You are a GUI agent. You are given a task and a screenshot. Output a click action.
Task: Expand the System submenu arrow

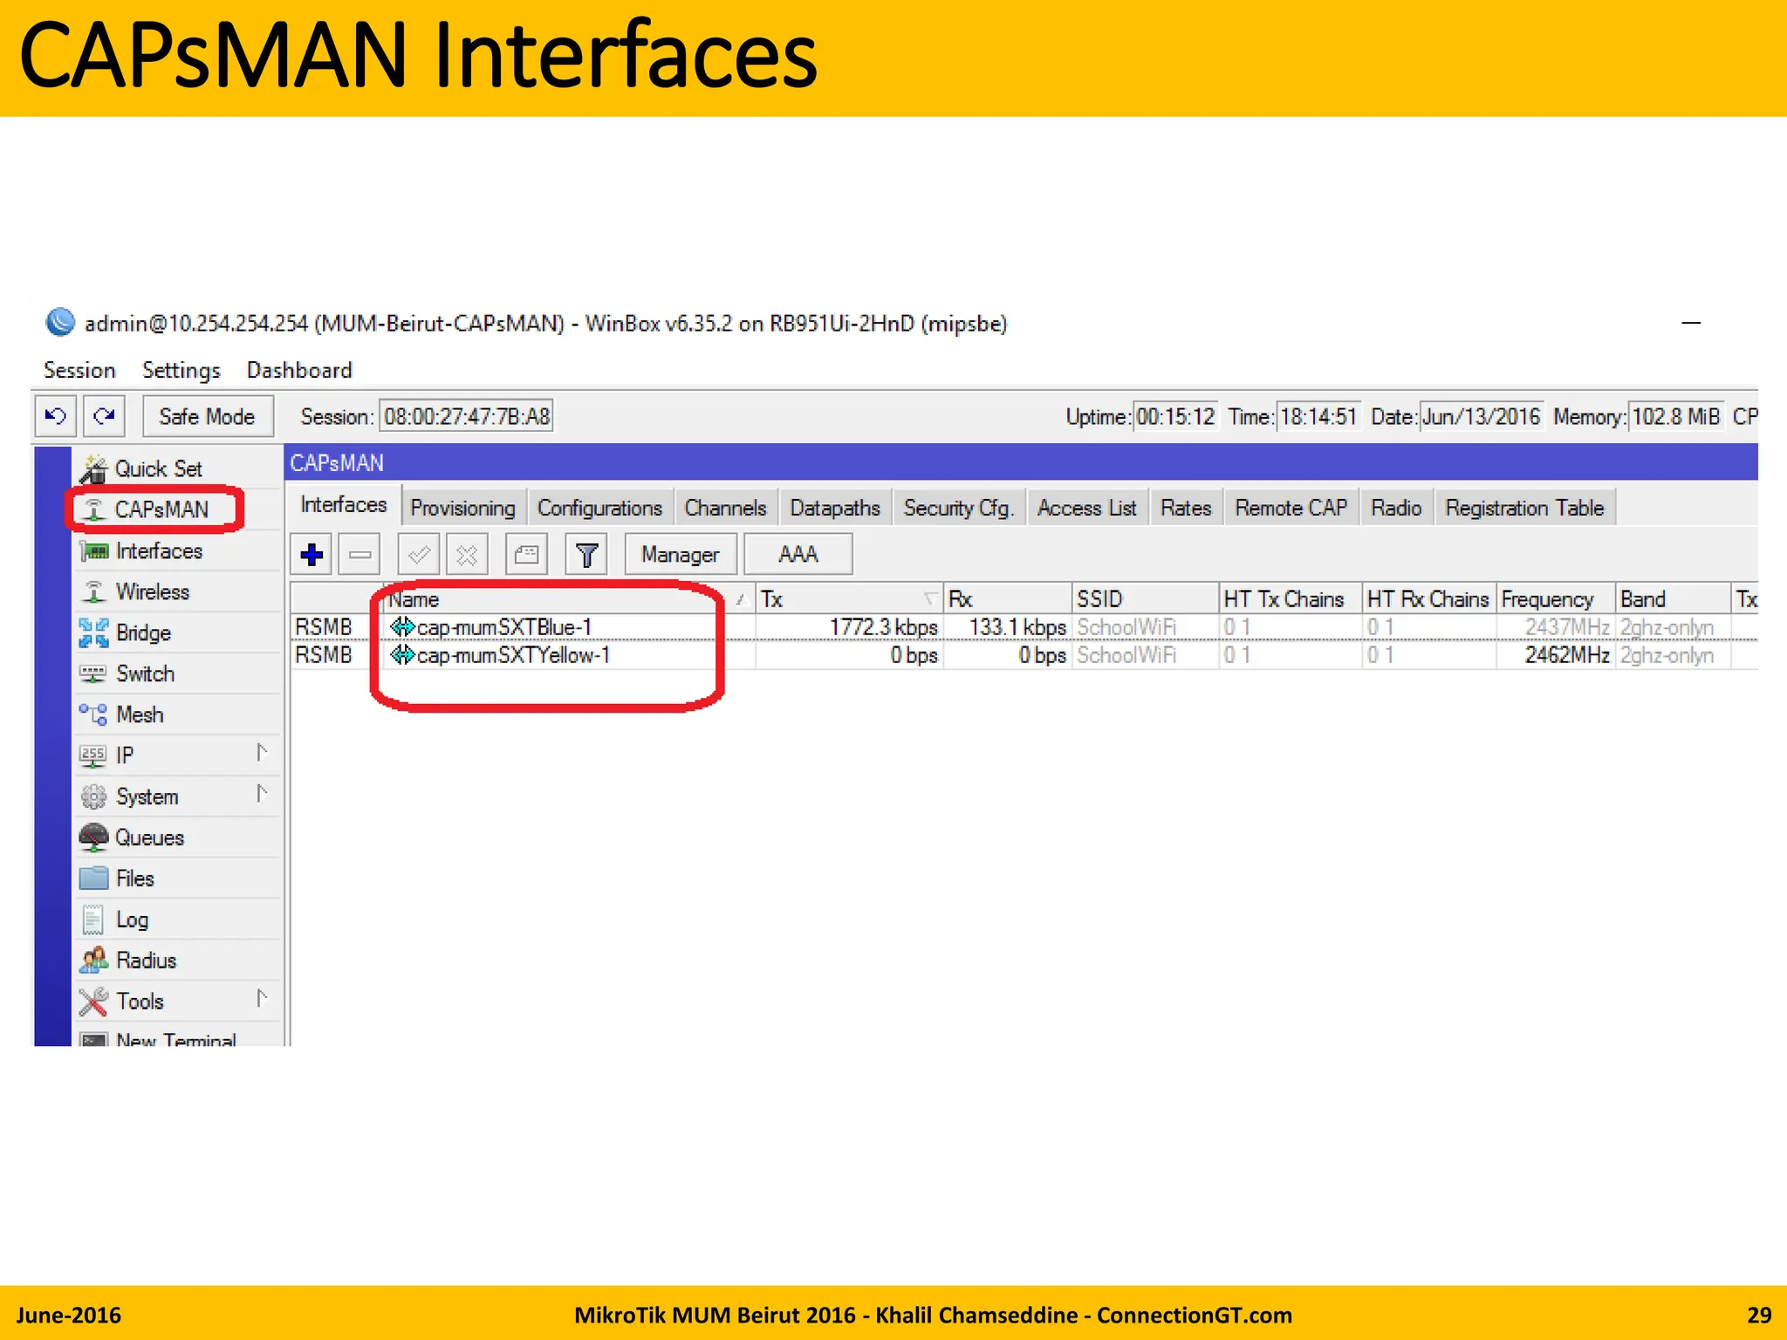pos(261,794)
